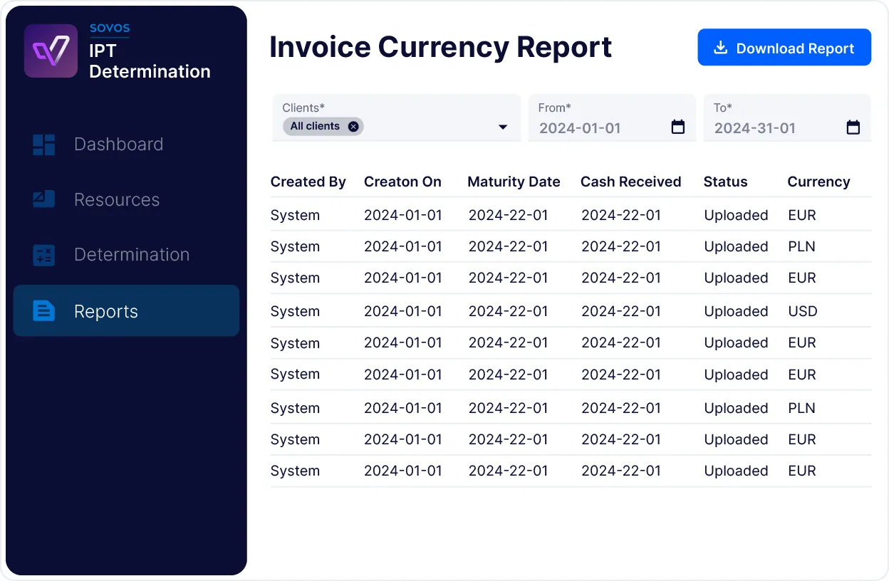The image size is (889, 581).
Task: Remove the All clients chip using x icon
Action: pos(353,127)
